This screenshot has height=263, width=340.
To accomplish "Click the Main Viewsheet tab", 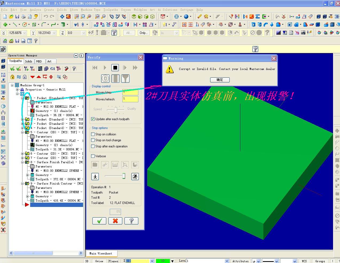I will (x=101, y=253).
